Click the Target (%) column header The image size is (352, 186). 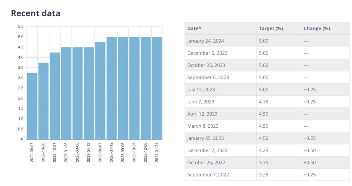[x=271, y=28]
